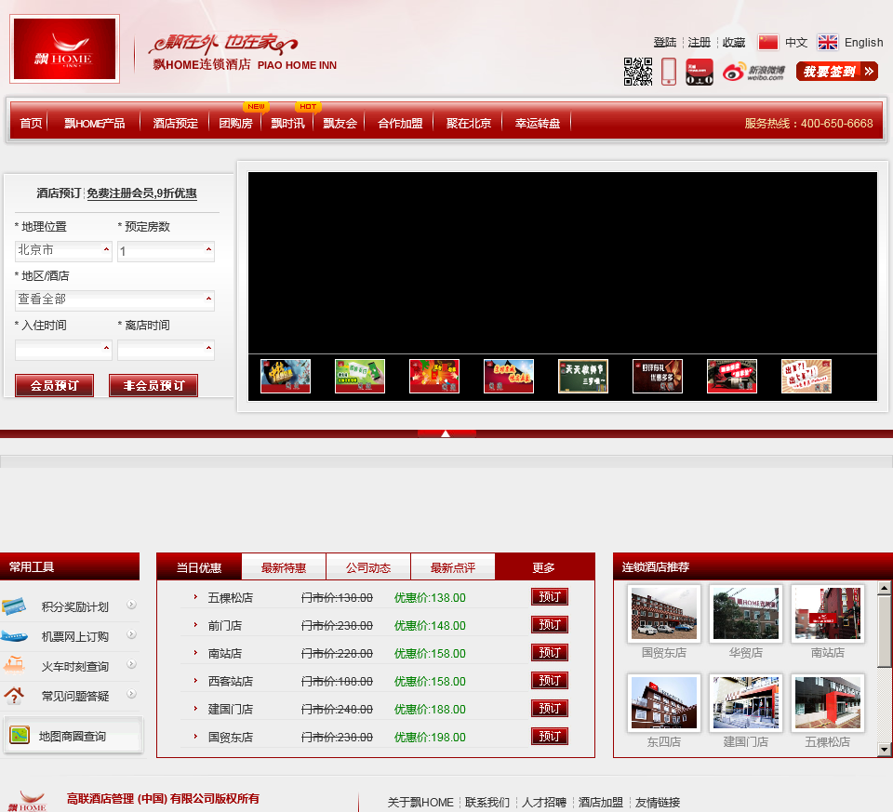Image resolution: width=893 pixels, height=812 pixels.
Task: Open 入住时间 date dropdown
Action: tap(63, 350)
